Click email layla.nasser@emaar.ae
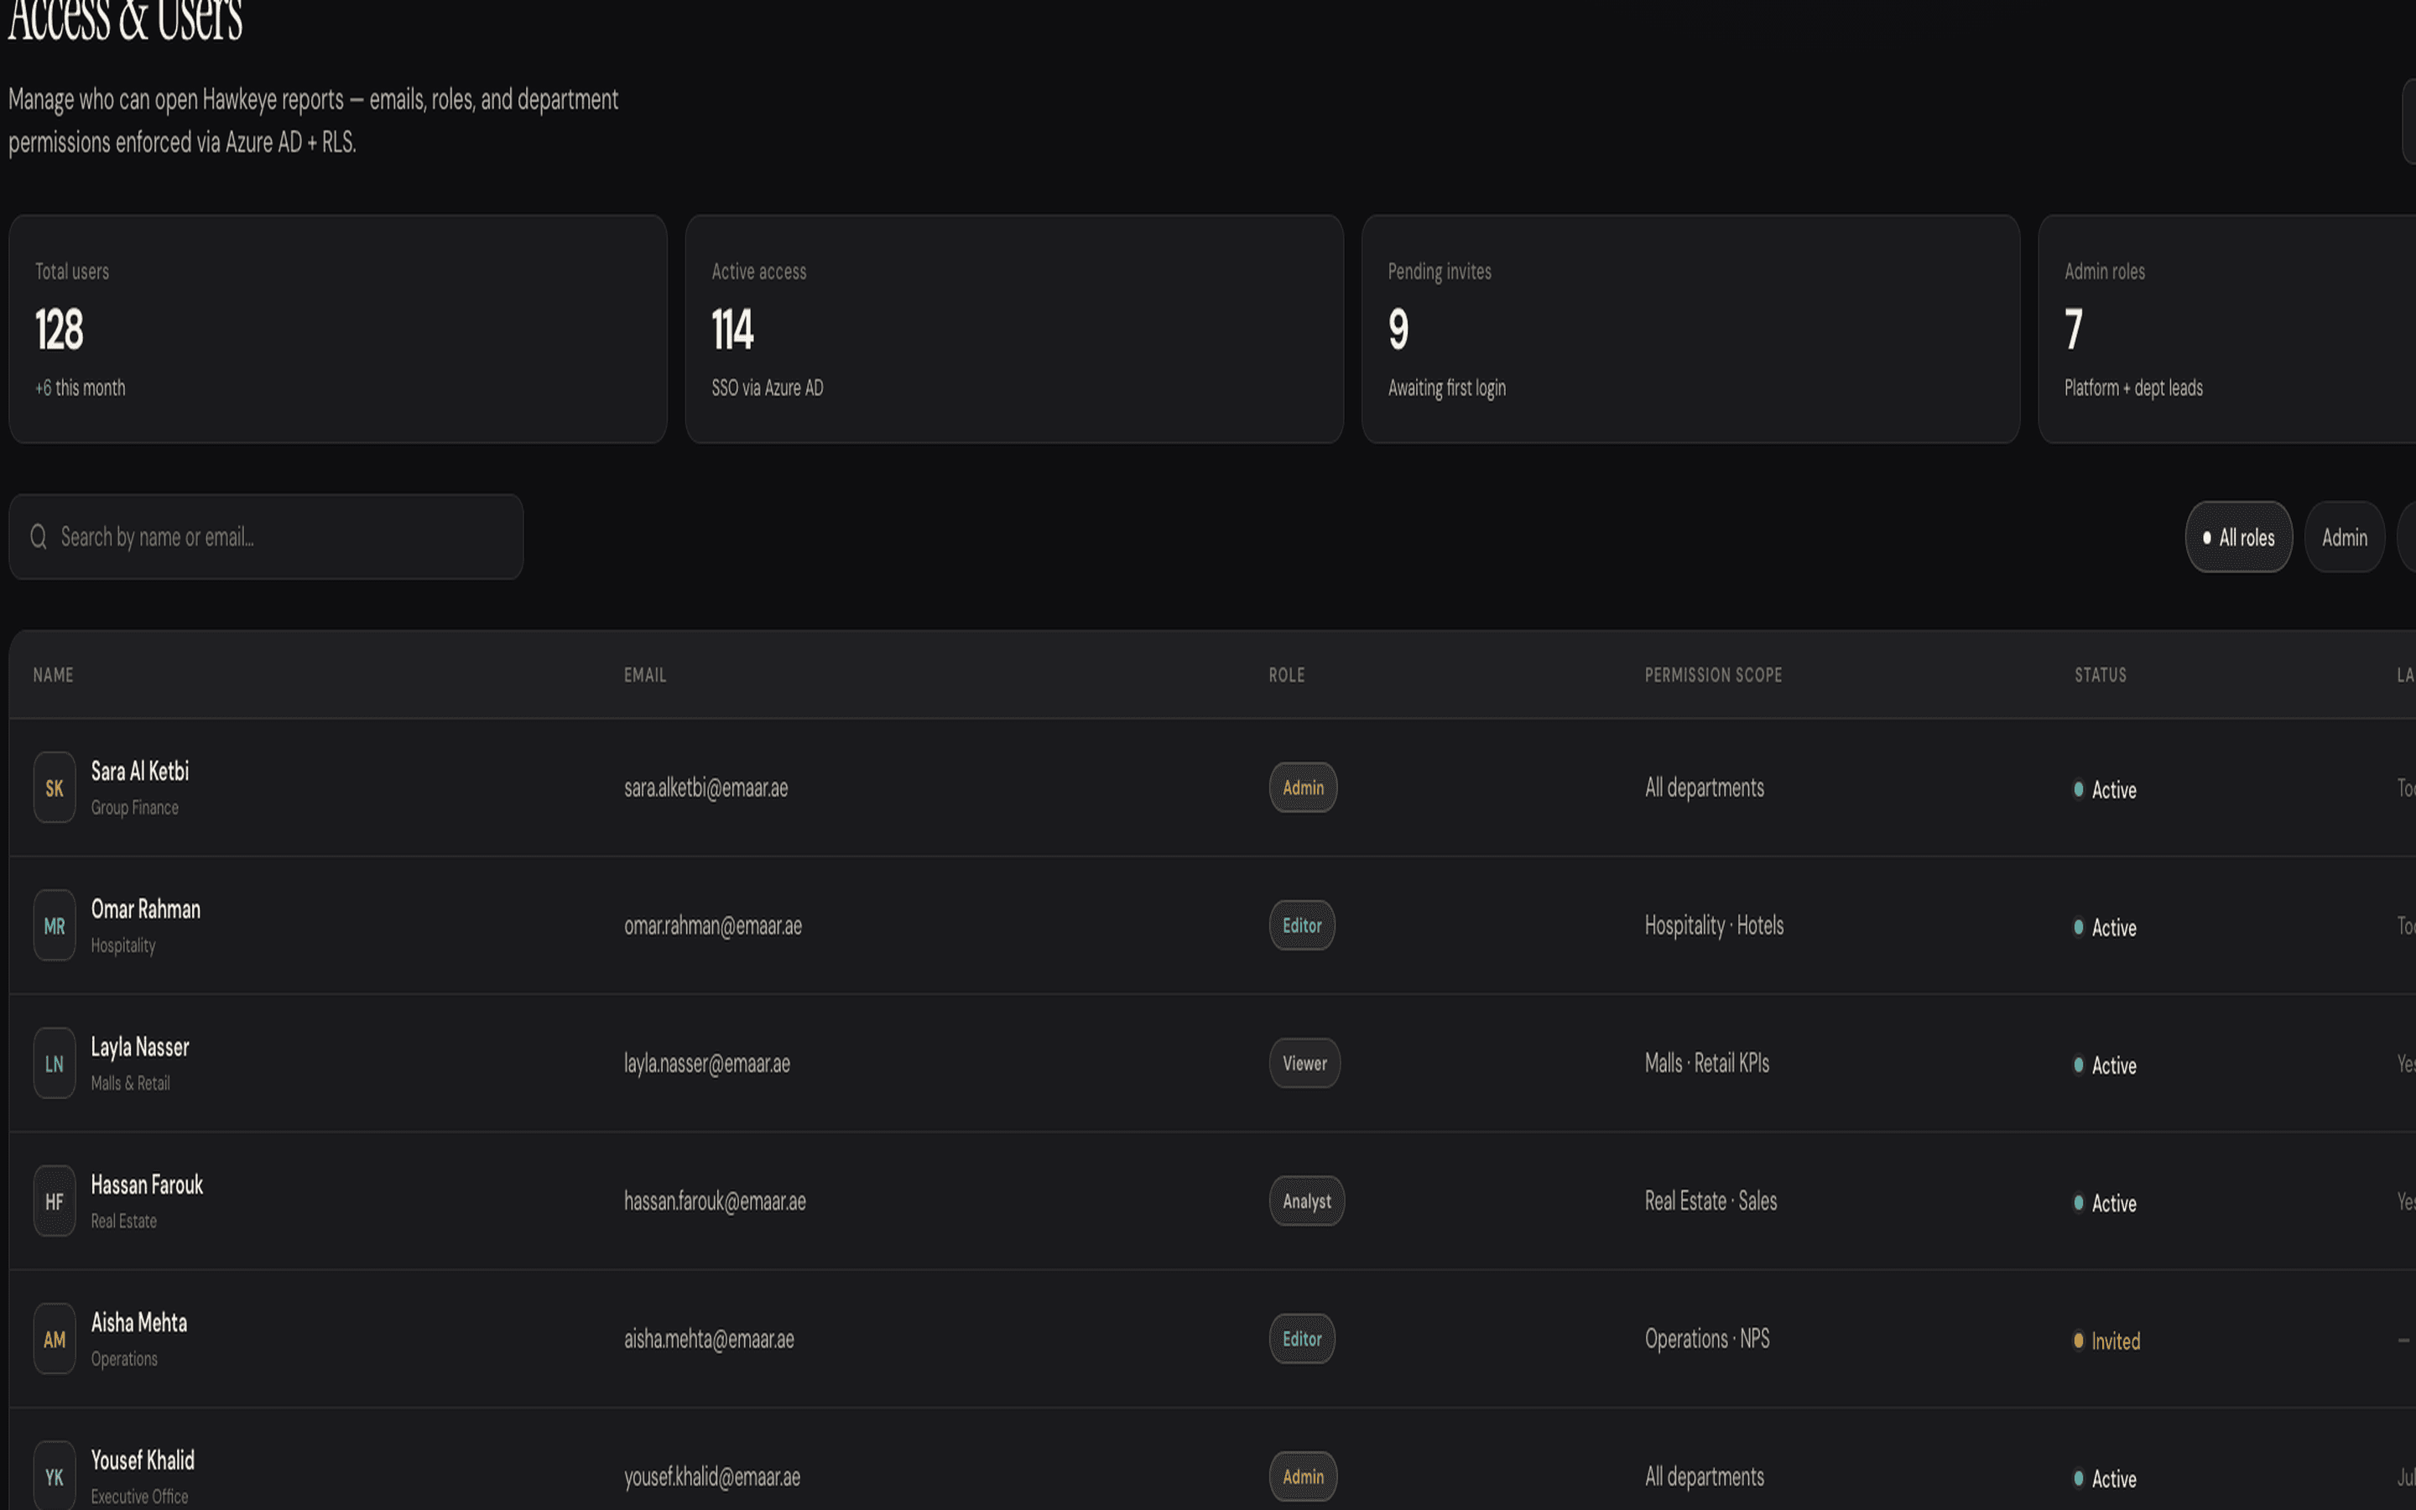This screenshot has height=1510, width=2416. point(707,1064)
